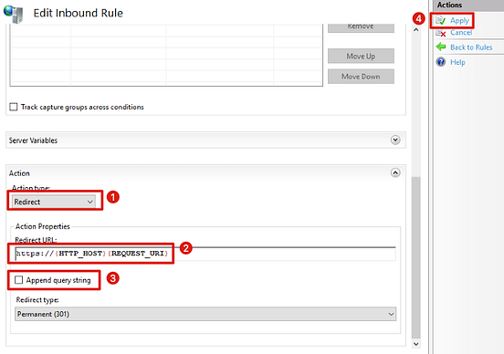The width and height of the screenshot is (504, 354).
Task: Click the Apply link in Actions
Action: coord(459,21)
